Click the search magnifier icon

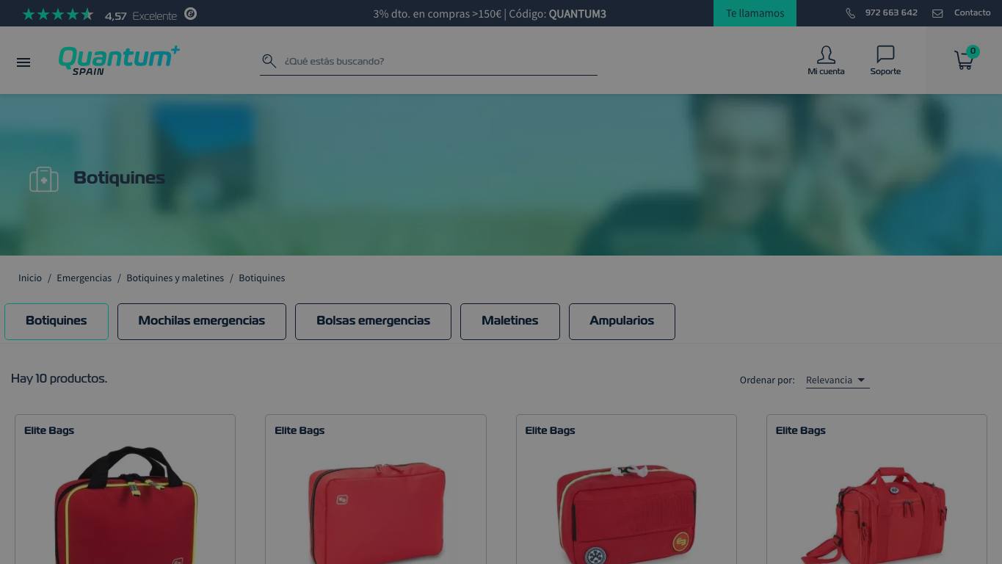pyautogui.click(x=269, y=61)
